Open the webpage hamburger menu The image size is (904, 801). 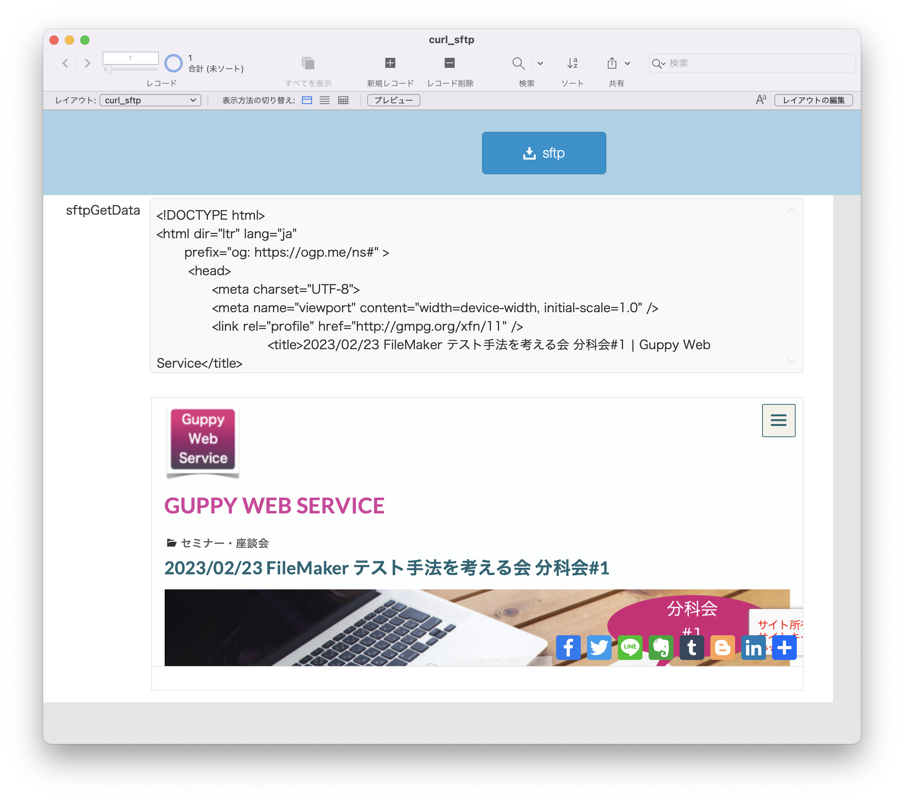(778, 420)
